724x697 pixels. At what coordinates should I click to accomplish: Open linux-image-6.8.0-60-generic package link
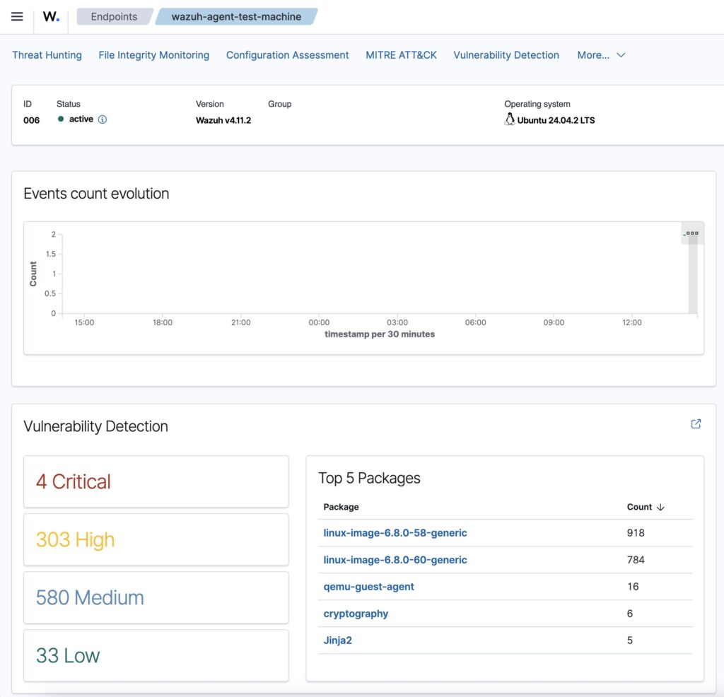[395, 559]
